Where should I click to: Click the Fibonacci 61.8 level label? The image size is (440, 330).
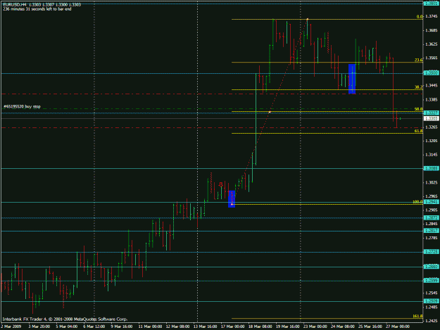(419, 131)
